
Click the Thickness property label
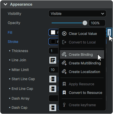click(20, 51)
